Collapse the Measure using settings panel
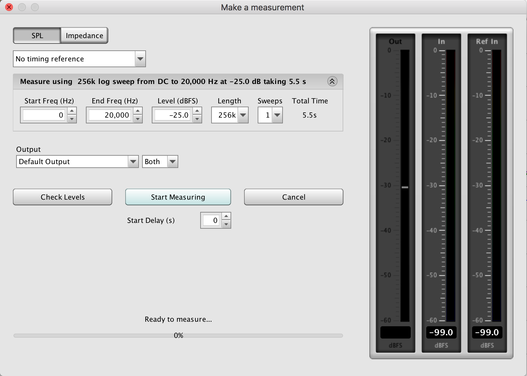Image resolution: width=527 pixels, height=376 pixels. pos(332,81)
